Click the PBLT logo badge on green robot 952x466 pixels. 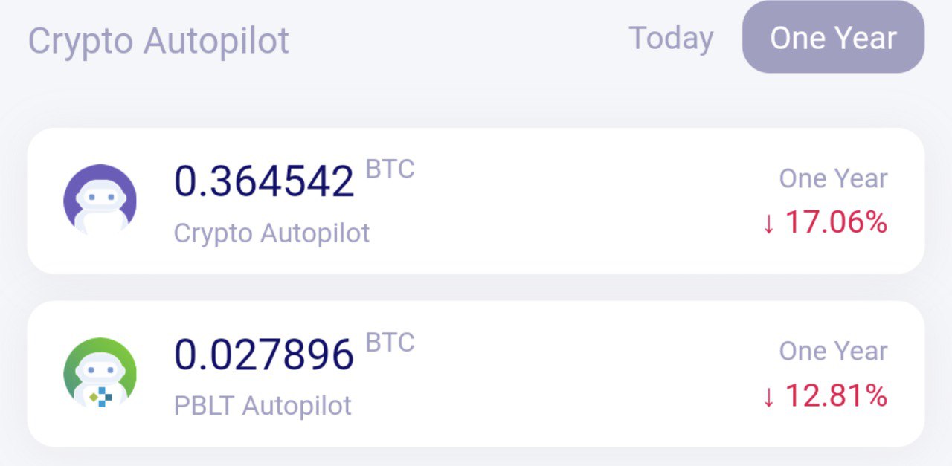point(100,397)
